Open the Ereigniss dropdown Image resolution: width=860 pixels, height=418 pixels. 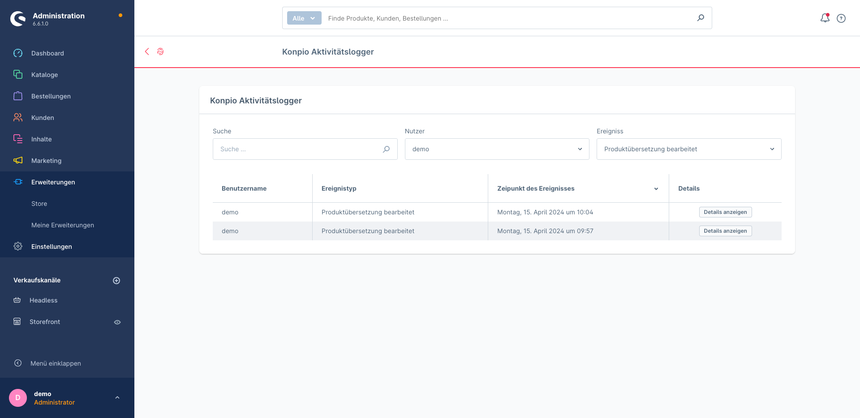click(x=689, y=149)
